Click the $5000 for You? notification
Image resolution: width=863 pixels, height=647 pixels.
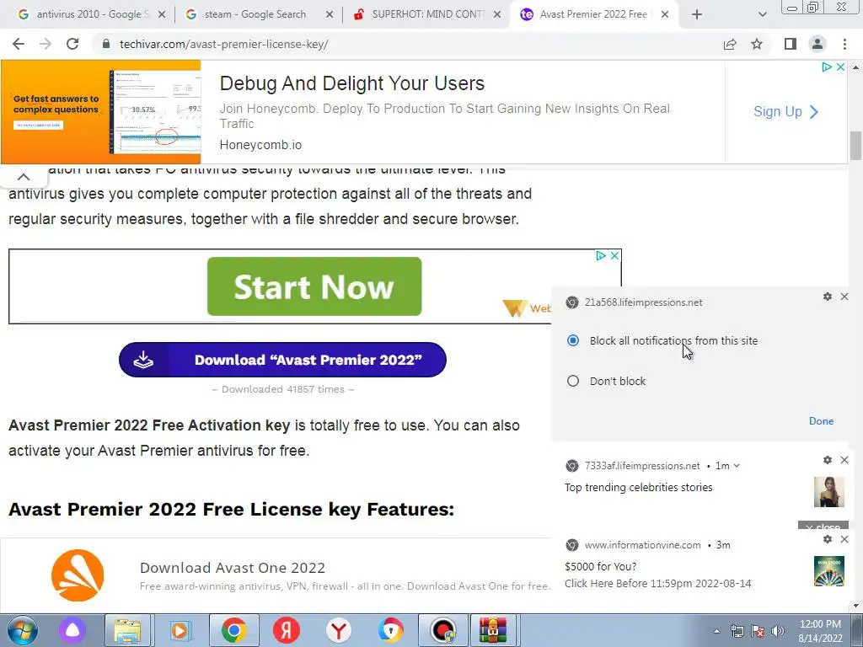click(600, 566)
